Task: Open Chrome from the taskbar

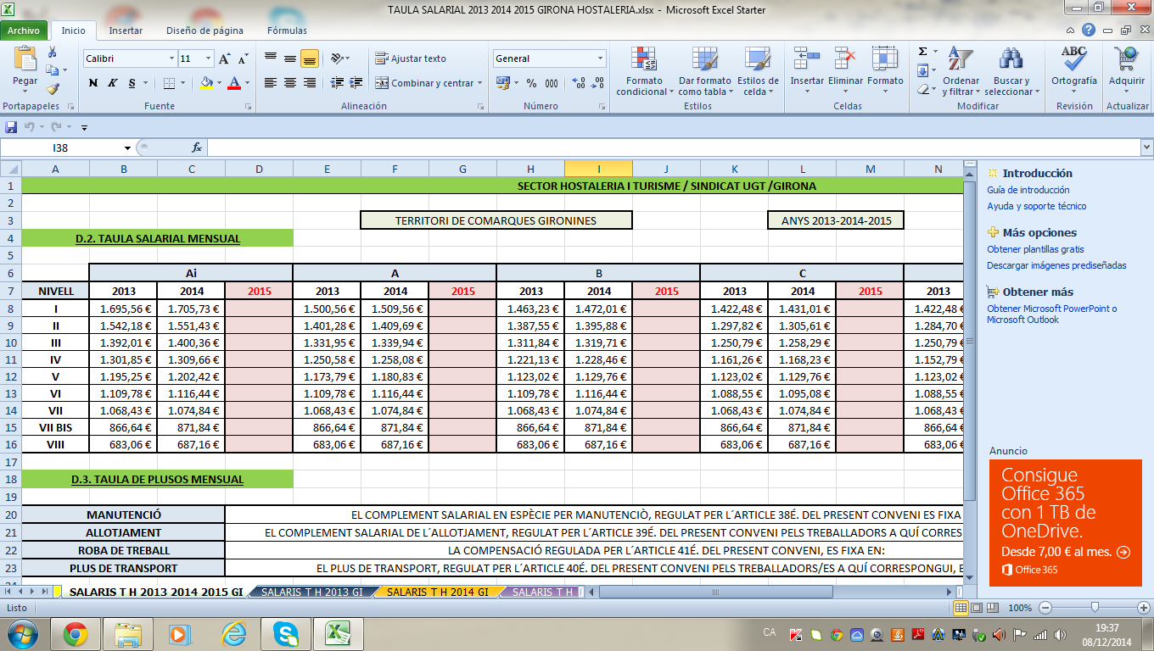Action: [x=76, y=633]
